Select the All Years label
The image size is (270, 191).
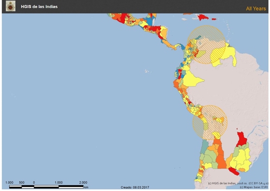click(256, 9)
